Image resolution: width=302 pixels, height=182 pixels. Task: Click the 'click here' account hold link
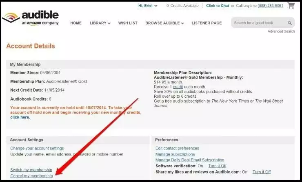[20, 117]
